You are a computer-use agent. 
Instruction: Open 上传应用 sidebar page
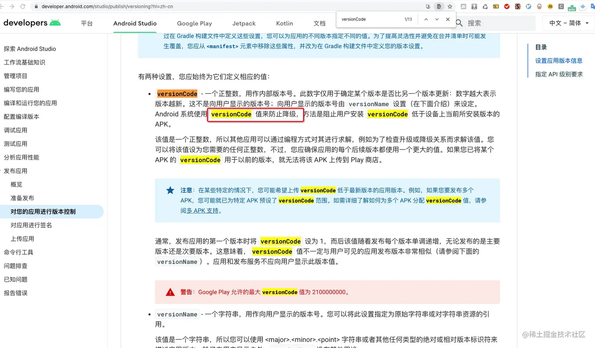point(22,239)
